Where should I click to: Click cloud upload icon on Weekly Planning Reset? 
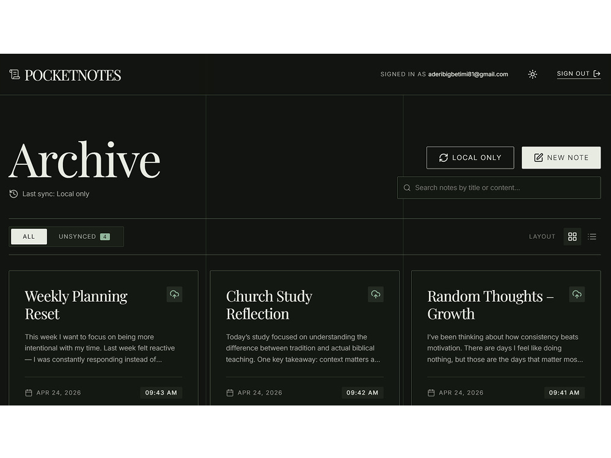[175, 294]
